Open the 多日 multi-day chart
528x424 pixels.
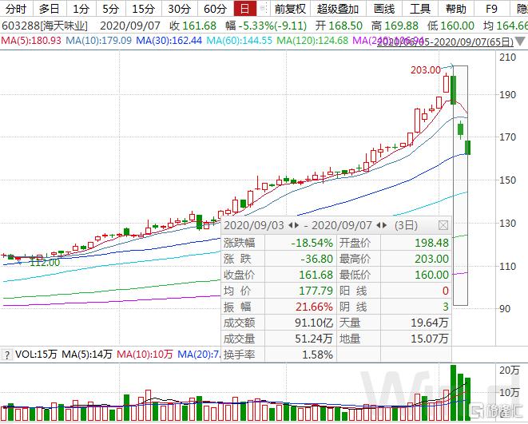pyautogui.click(x=50, y=9)
